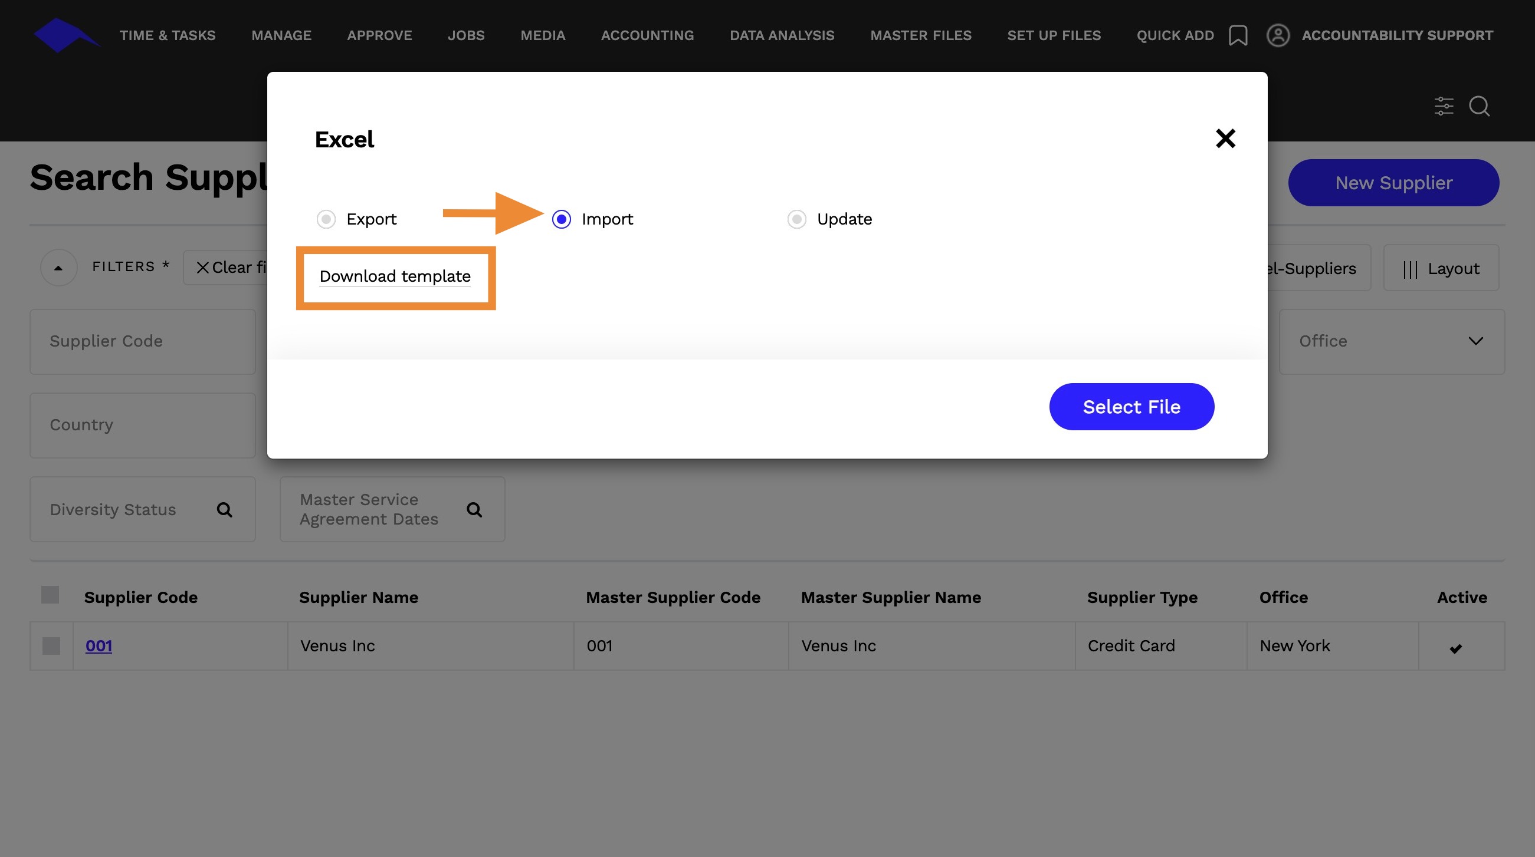The width and height of the screenshot is (1535, 857).
Task: Open the Quick Add menu
Action: [x=1175, y=35]
